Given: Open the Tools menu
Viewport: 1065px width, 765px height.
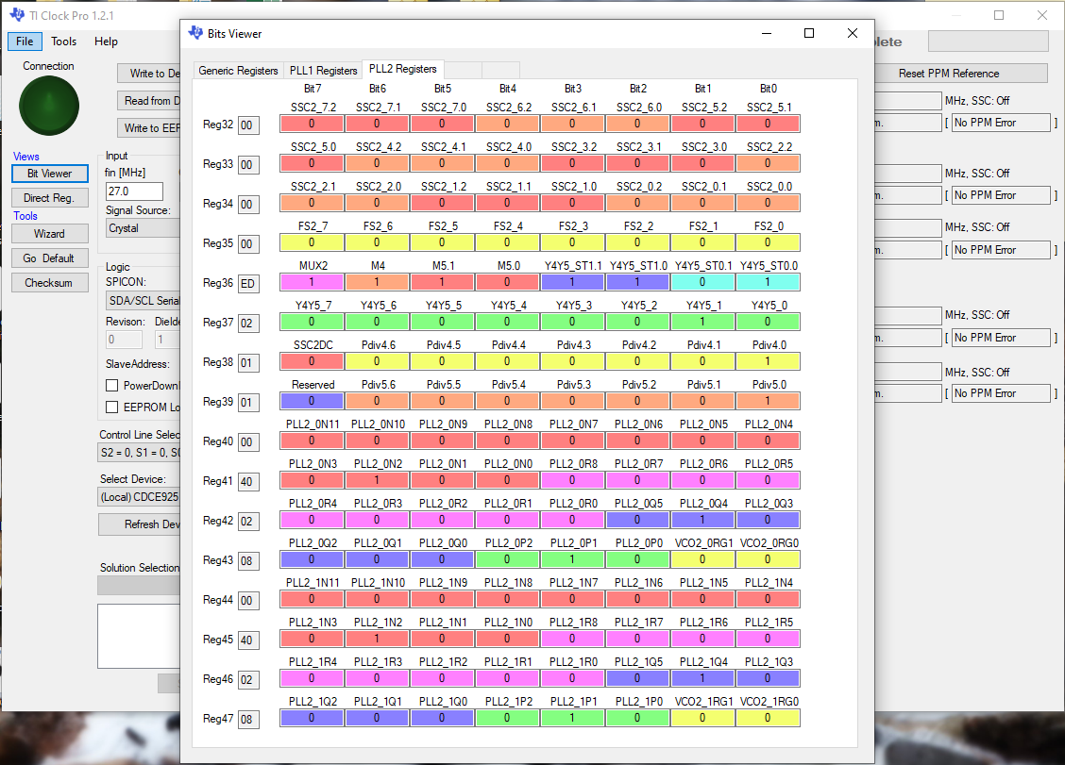Looking at the screenshot, I should coord(64,42).
